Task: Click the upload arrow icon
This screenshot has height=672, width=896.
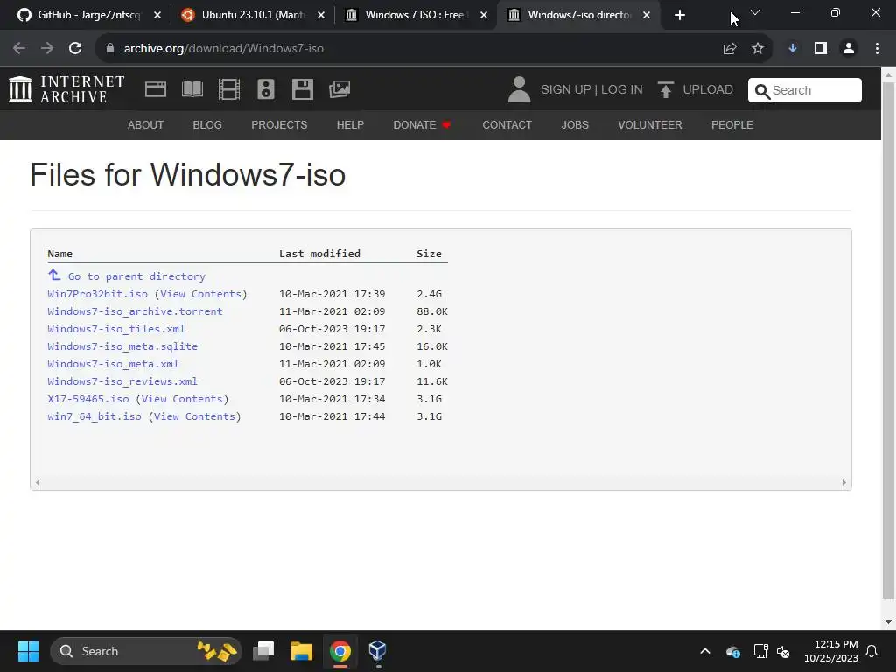Action: click(665, 90)
